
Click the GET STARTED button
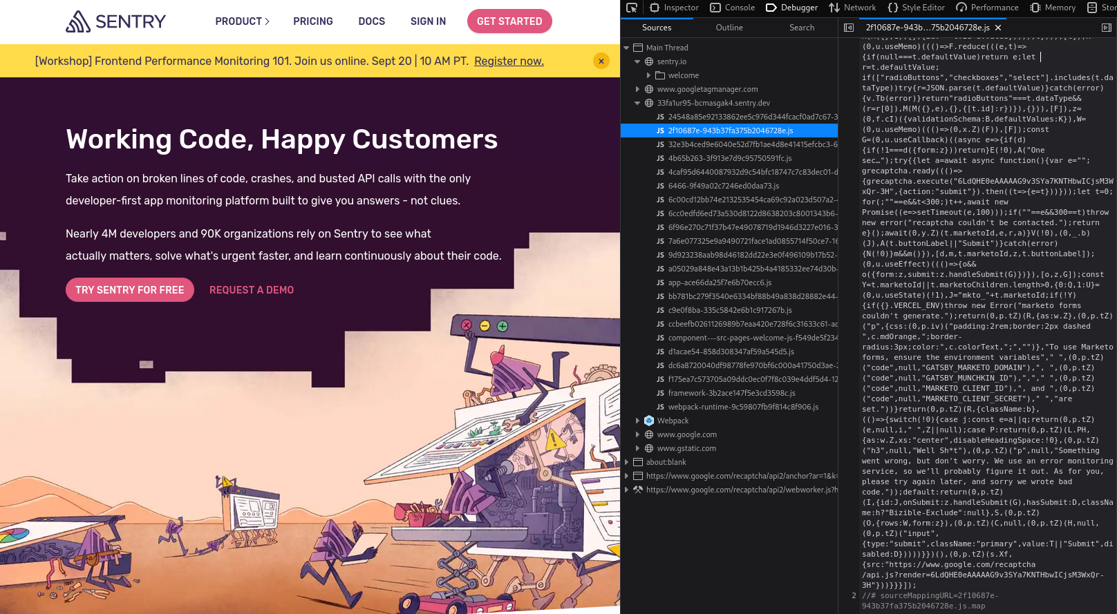coord(509,21)
